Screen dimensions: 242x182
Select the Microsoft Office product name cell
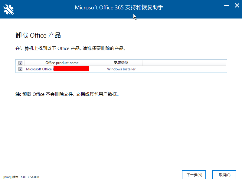click(39, 69)
